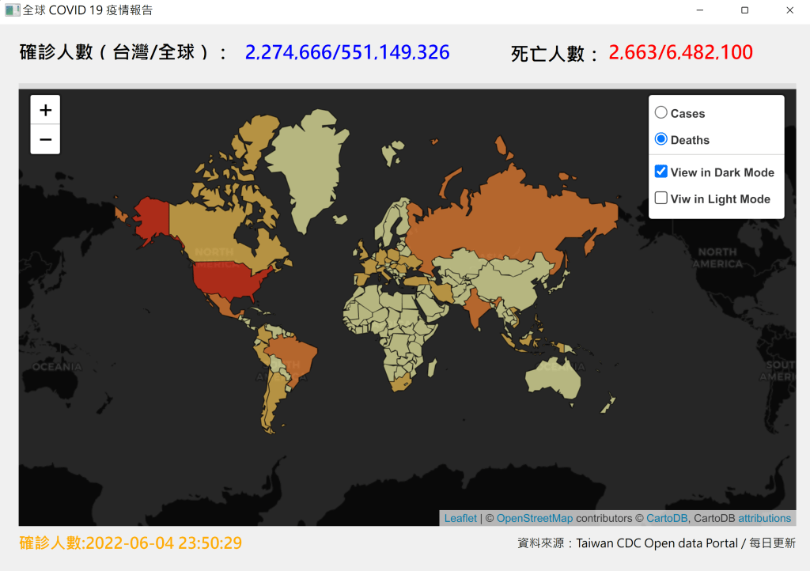Minimize the COVID 19 report window
810x571 pixels.
click(700, 10)
